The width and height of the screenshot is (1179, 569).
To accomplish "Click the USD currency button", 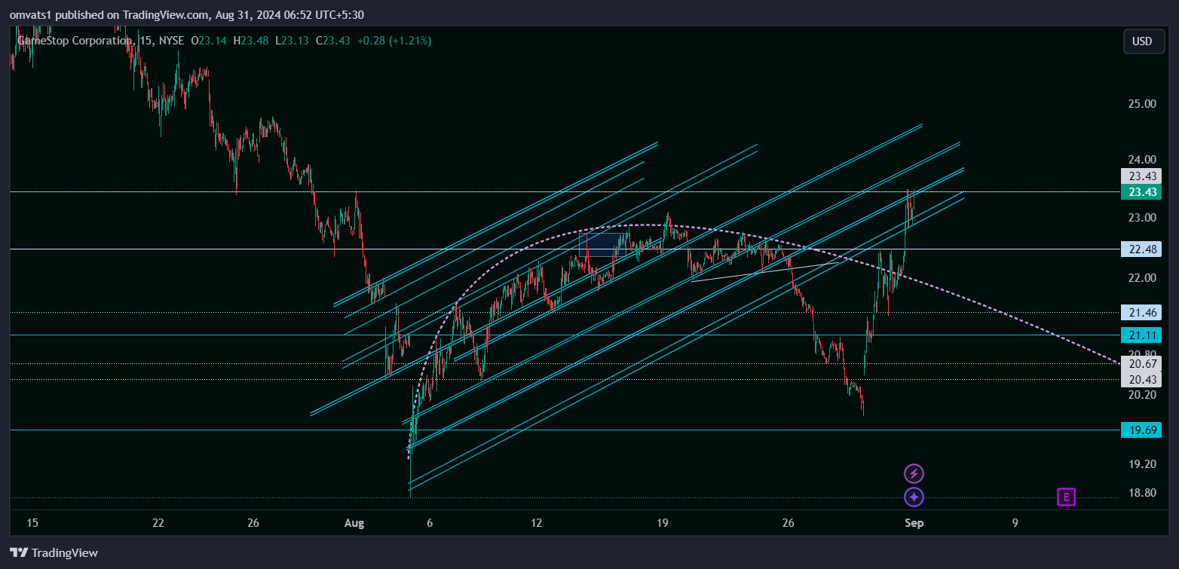I will tap(1142, 41).
